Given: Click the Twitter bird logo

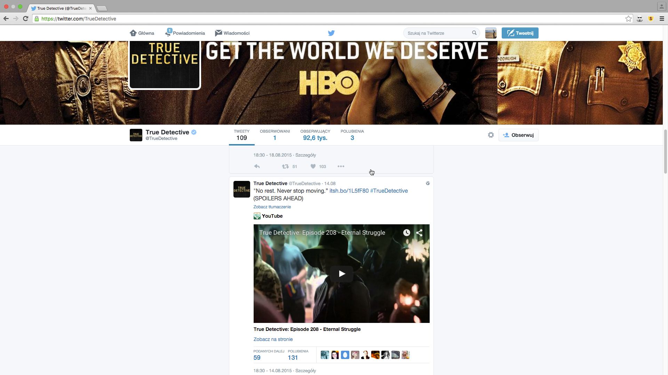Looking at the screenshot, I should click(331, 33).
